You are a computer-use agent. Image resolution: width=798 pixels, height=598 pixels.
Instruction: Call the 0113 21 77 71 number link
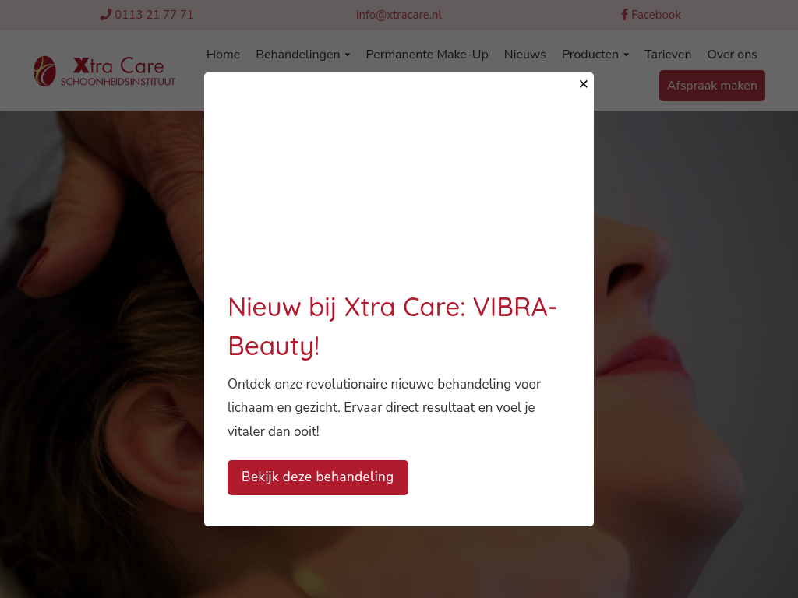point(154,15)
